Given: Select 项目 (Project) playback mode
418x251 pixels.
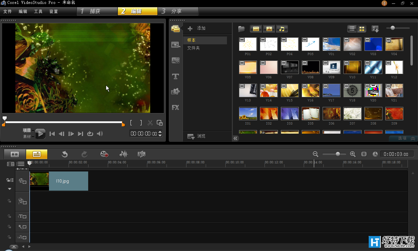Looking at the screenshot, I should point(27,130).
